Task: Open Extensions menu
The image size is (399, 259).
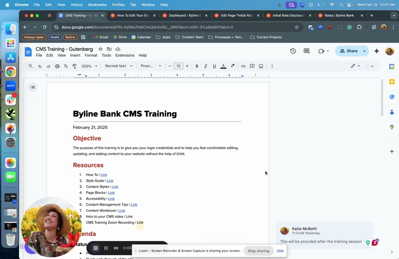Action: pyautogui.click(x=125, y=55)
